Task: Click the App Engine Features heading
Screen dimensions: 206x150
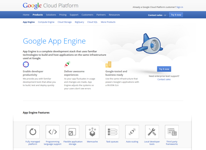Action: pos(36,112)
